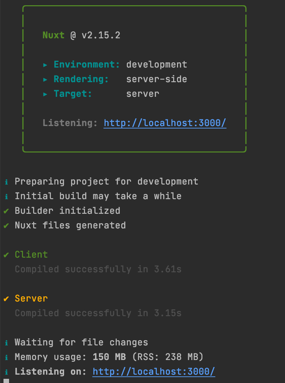Click the info icon beside 'Listening on:'
The height and width of the screenshot is (383, 285).
(x=6, y=372)
